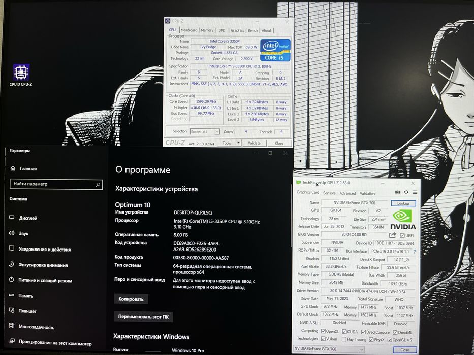Toggle the DirectML checkbox

(x=395, y=332)
